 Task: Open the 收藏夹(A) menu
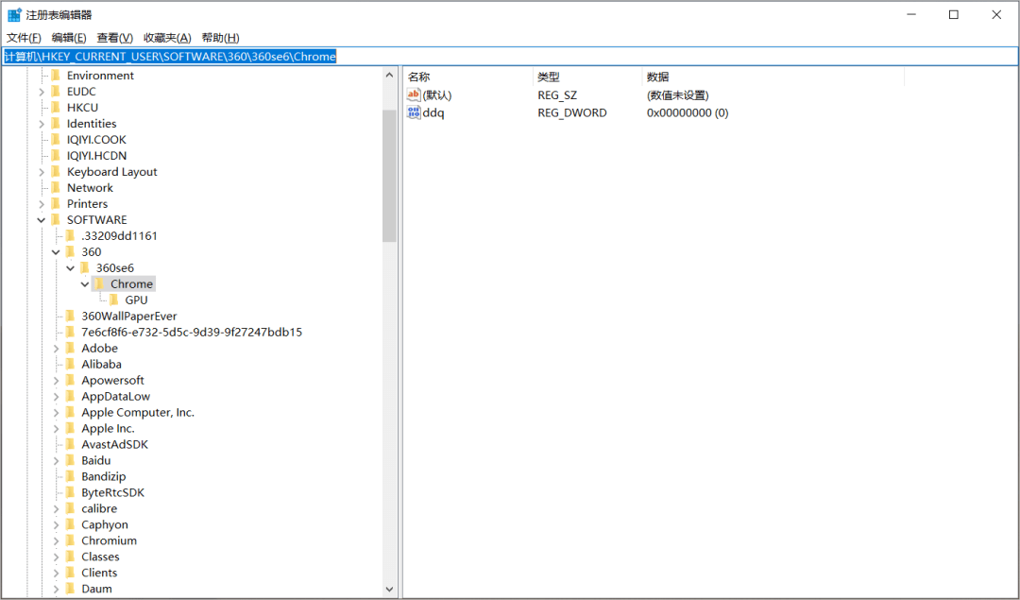167,38
